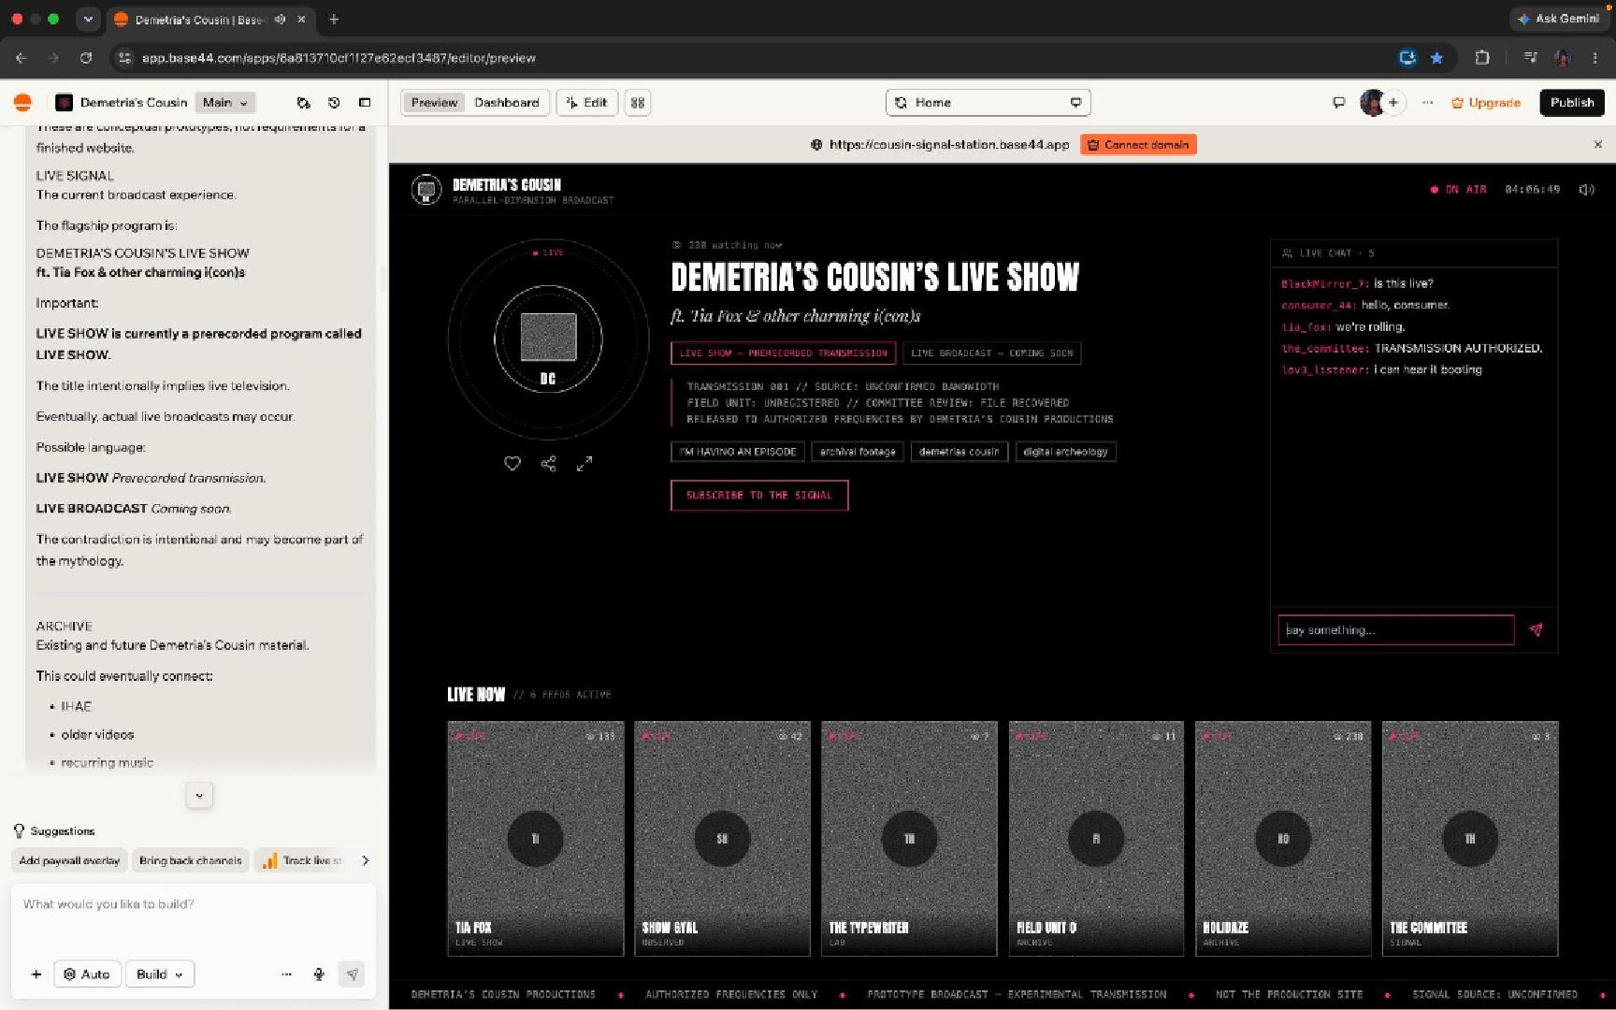
Task: Reload the browser page
Action: pos(86,58)
